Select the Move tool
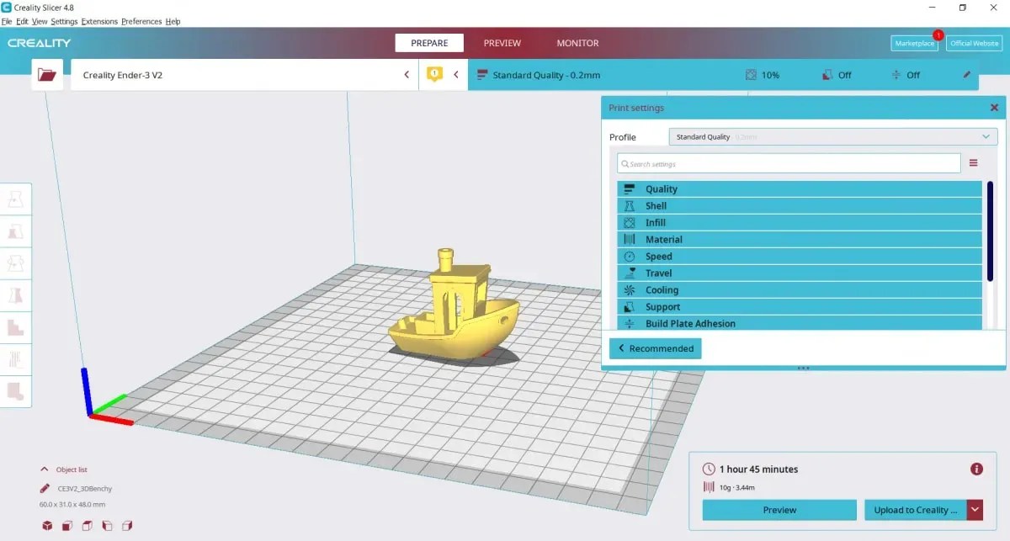 pos(17,199)
